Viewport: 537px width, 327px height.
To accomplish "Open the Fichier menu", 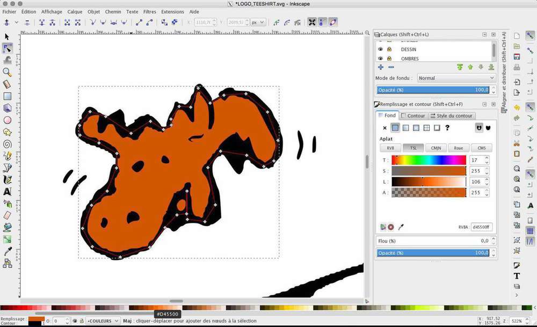I will (9, 12).
